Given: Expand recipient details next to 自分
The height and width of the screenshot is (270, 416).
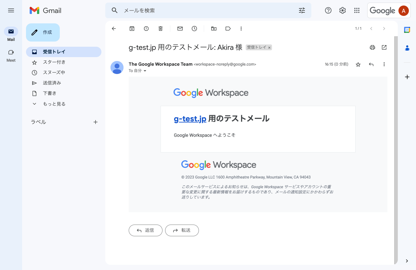Looking at the screenshot, I should pos(145,71).
